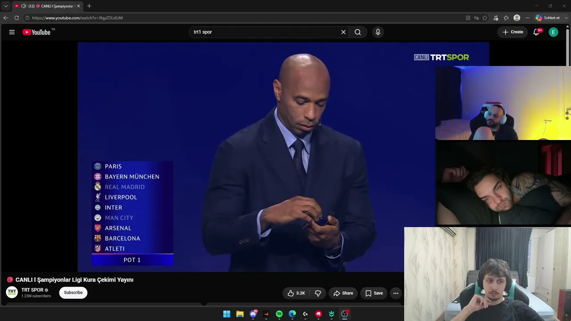Close the CANLI Şampiyonlar tab
This screenshot has width=571, height=321.
tap(79, 6)
